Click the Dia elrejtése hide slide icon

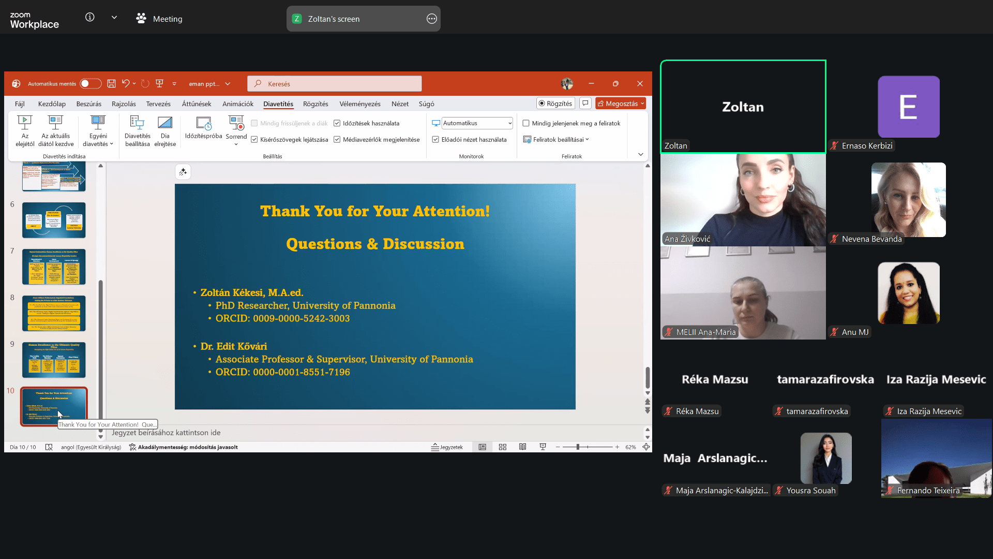pos(165,123)
